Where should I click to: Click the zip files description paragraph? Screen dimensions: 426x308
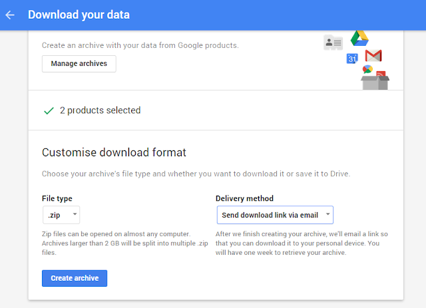(125, 243)
